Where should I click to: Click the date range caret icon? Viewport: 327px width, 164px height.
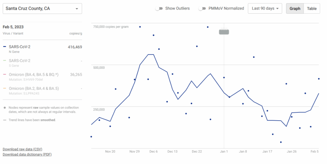point(277,8)
